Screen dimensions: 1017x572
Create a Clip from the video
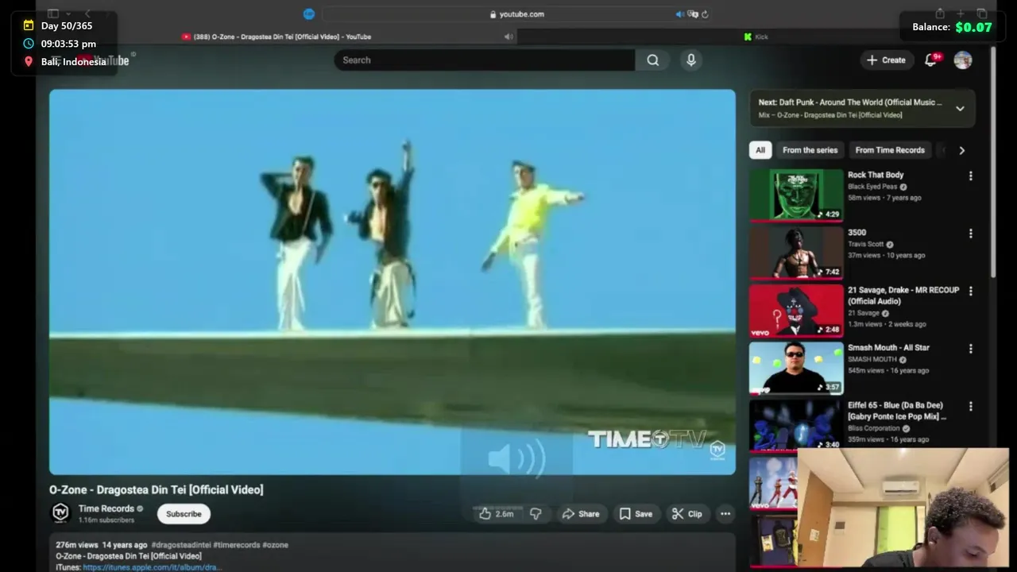click(686, 514)
